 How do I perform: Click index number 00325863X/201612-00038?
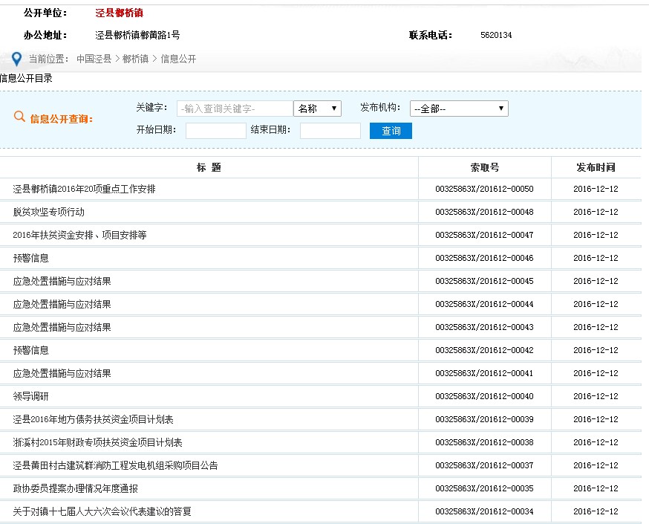[x=485, y=442]
